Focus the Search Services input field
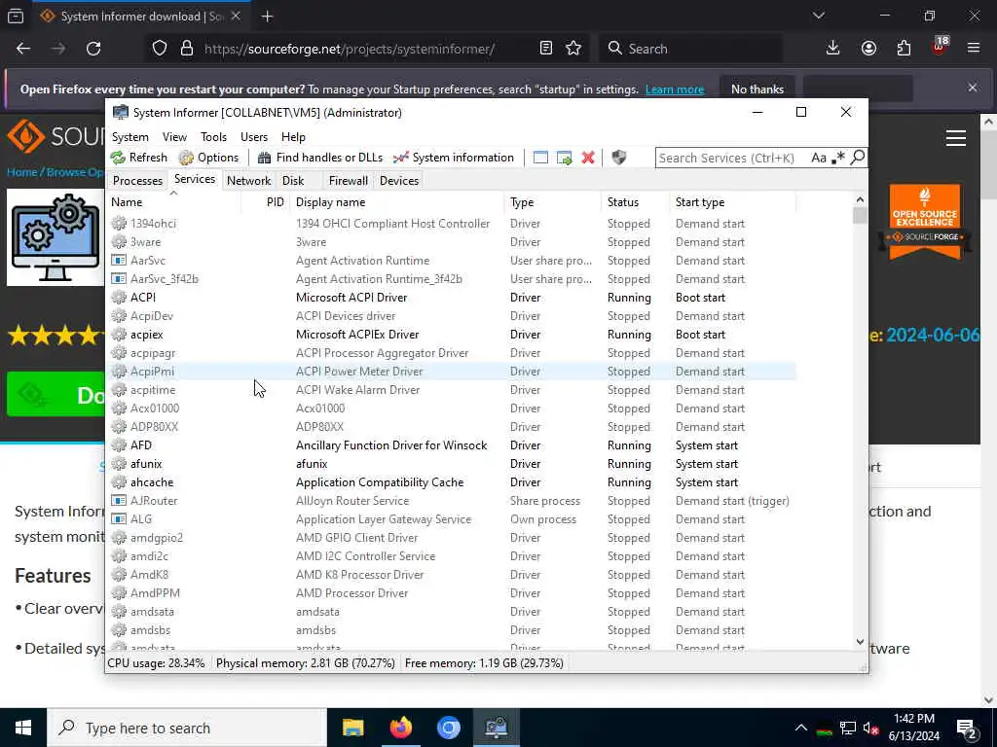997x747 pixels. tap(731, 158)
